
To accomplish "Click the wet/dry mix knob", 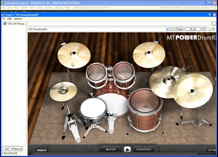I will coord(210,29).
